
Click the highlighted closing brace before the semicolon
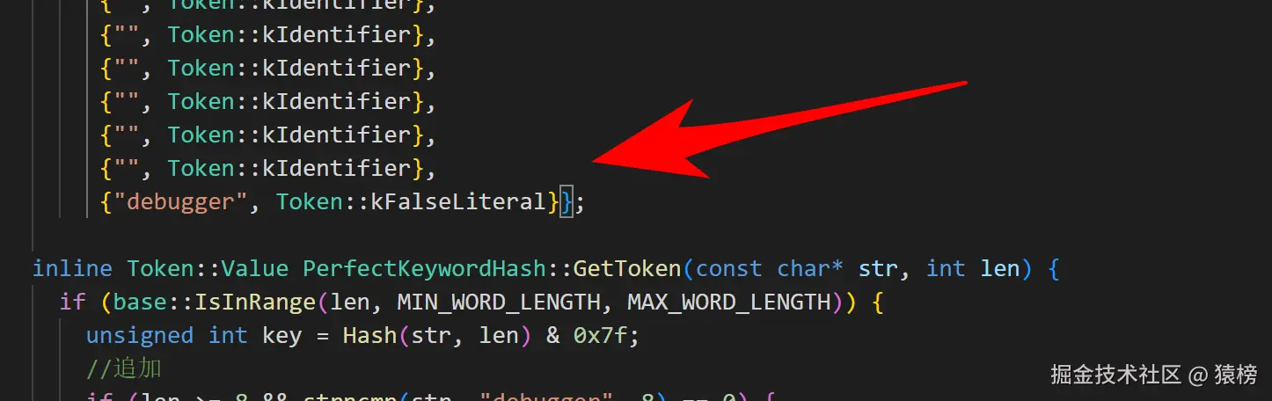coord(567,202)
